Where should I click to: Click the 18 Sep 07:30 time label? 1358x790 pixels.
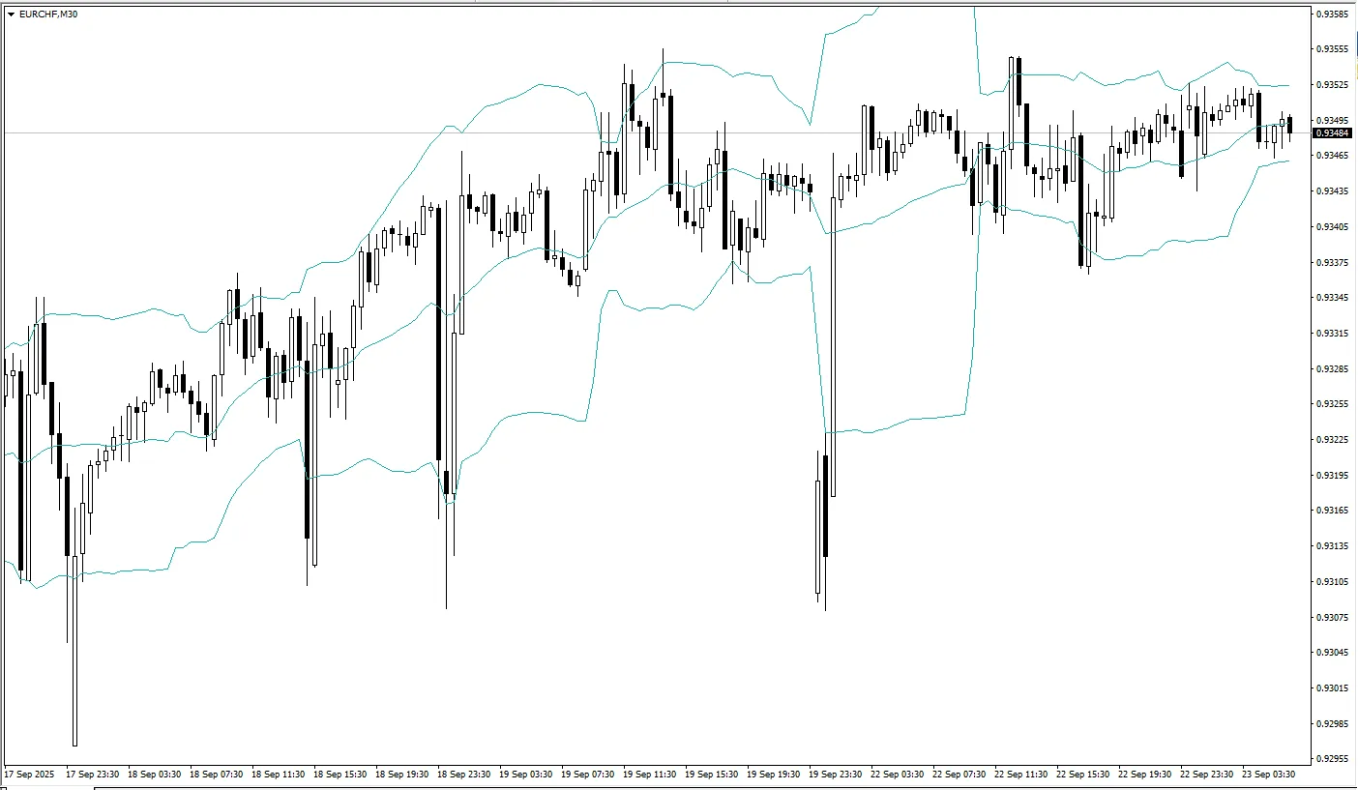point(217,775)
